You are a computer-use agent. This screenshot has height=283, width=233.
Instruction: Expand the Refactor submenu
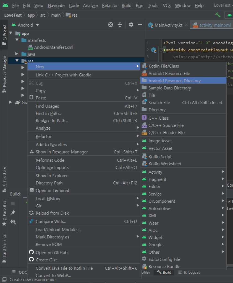(x=84, y=136)
